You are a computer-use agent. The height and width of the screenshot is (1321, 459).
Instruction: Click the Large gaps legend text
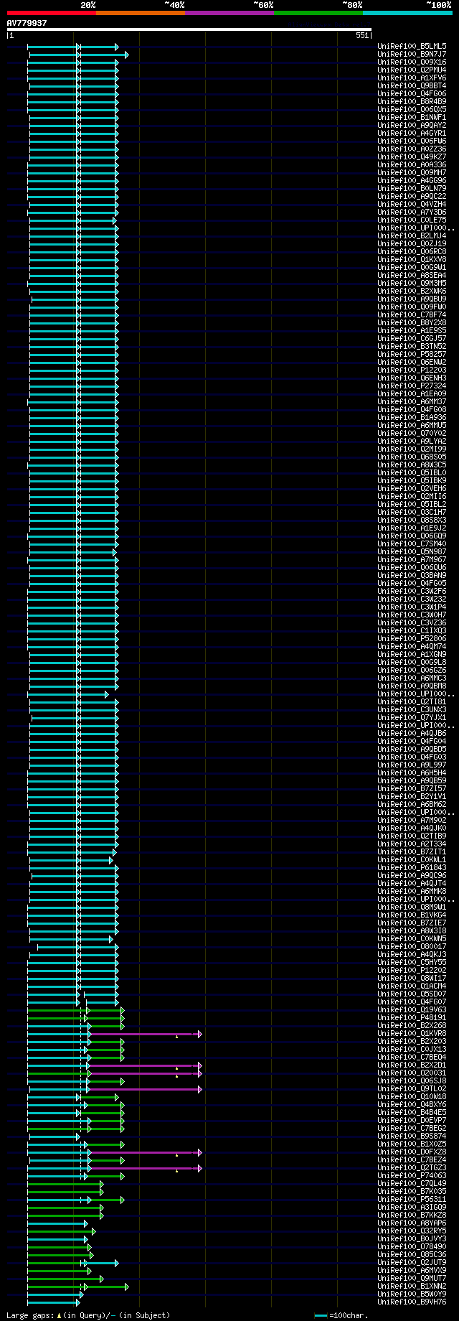point(88,1315)
